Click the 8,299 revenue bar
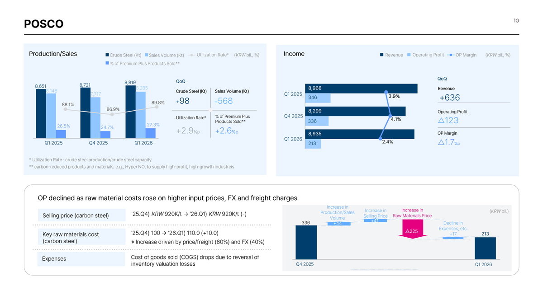543x305 pixels. [x=355, y=111]
